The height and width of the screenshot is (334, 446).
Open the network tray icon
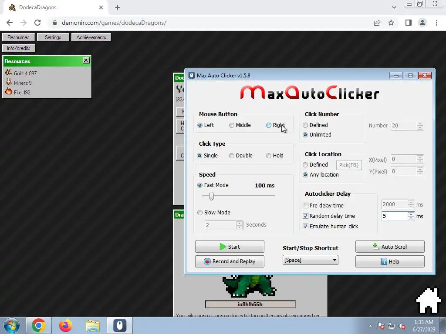(392, 326)
